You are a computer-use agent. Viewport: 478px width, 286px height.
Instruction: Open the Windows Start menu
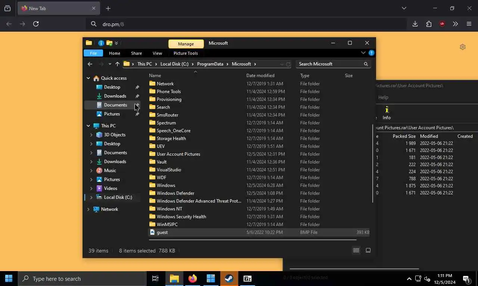[9, 279]
